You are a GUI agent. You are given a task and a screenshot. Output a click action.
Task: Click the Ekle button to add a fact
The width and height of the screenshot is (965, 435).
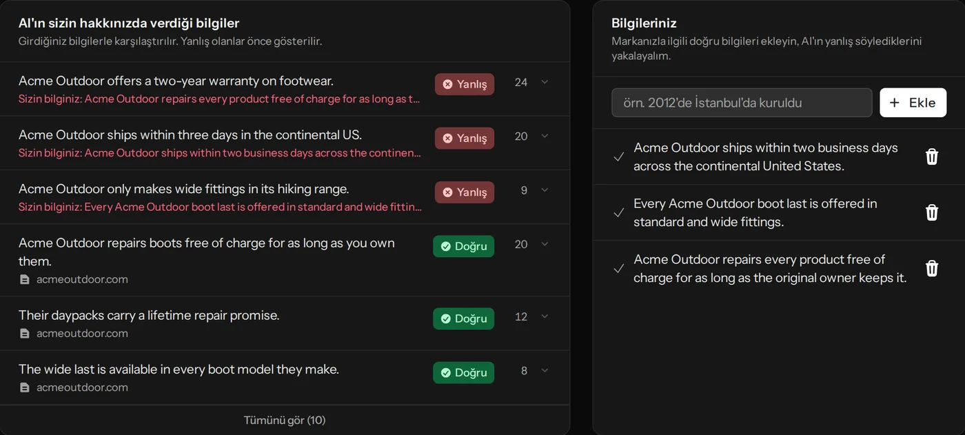coord(913,103)
